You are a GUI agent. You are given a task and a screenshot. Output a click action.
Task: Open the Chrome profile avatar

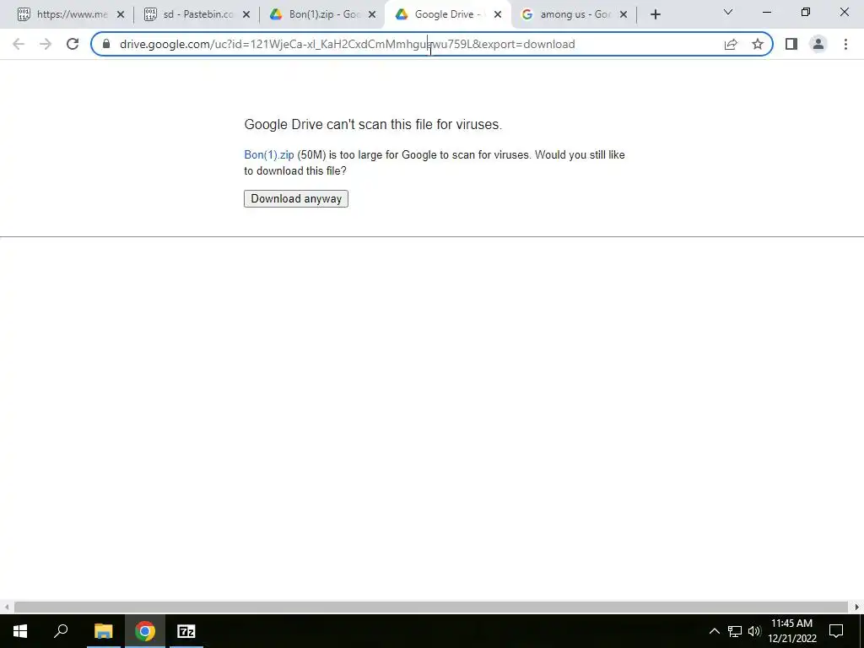coord(818,44)
